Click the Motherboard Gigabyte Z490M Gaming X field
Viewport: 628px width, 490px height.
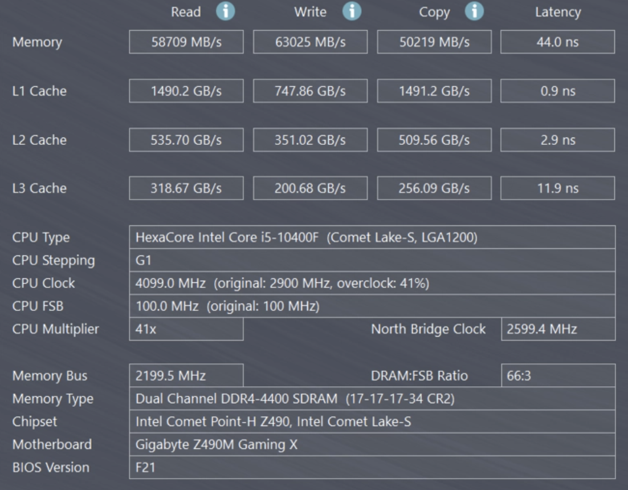(x=372, y=444)
